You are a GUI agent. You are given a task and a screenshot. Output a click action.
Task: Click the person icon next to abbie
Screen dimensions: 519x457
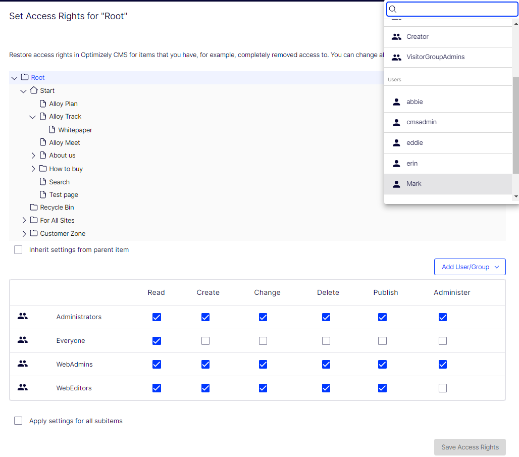click(x=397, y=101)
